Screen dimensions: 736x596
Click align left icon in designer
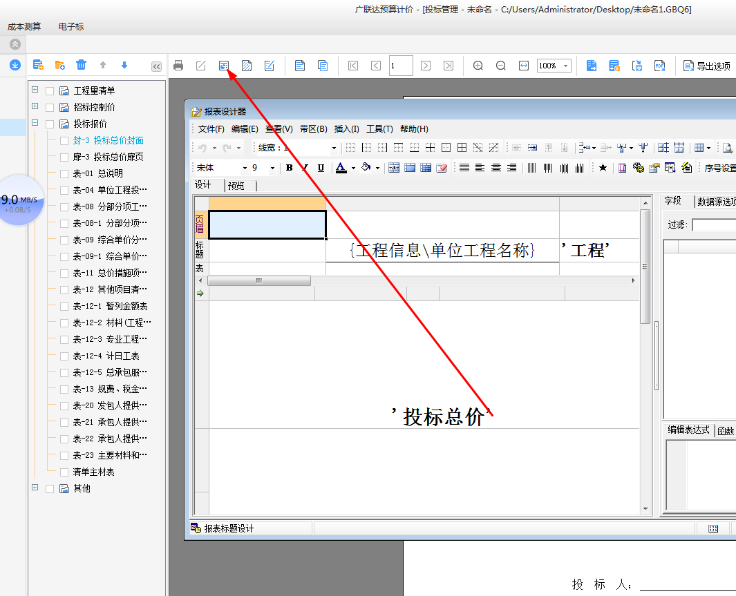point(480,168)
